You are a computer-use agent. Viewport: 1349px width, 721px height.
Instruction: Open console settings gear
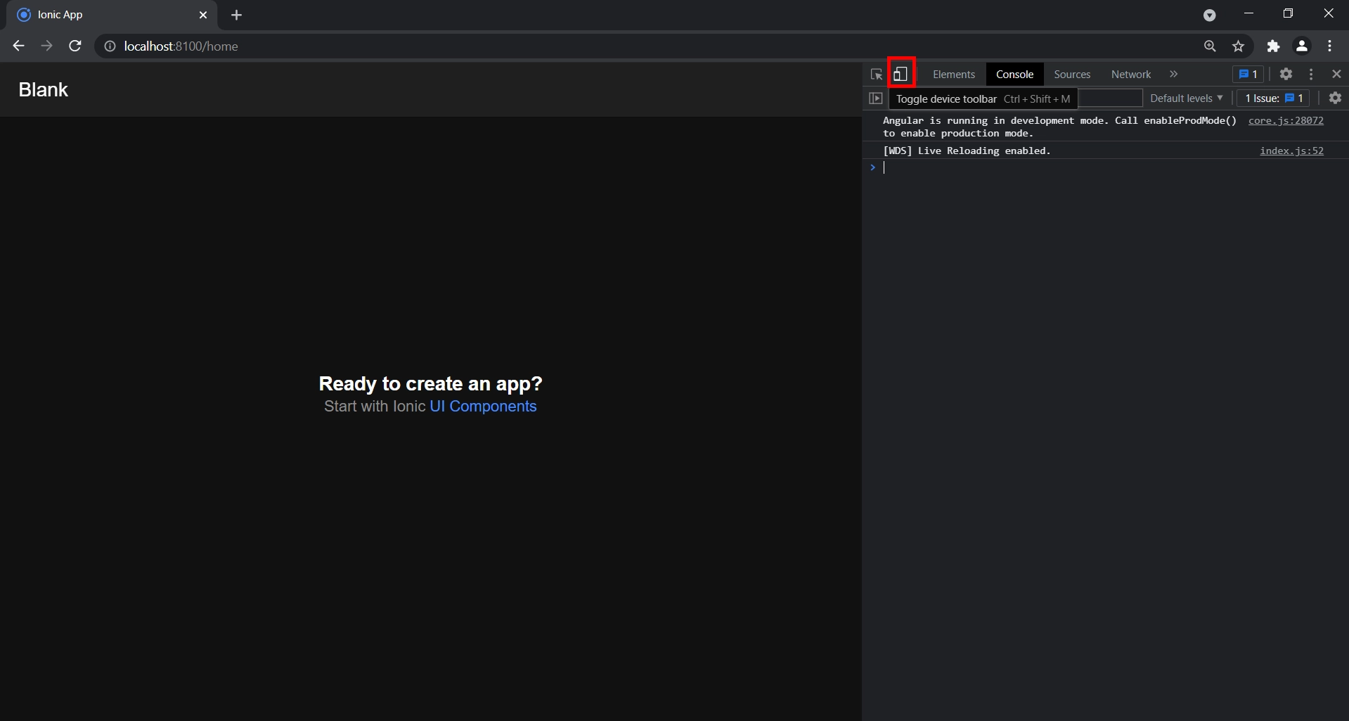pyautogui.click(x=1335, y=98)
